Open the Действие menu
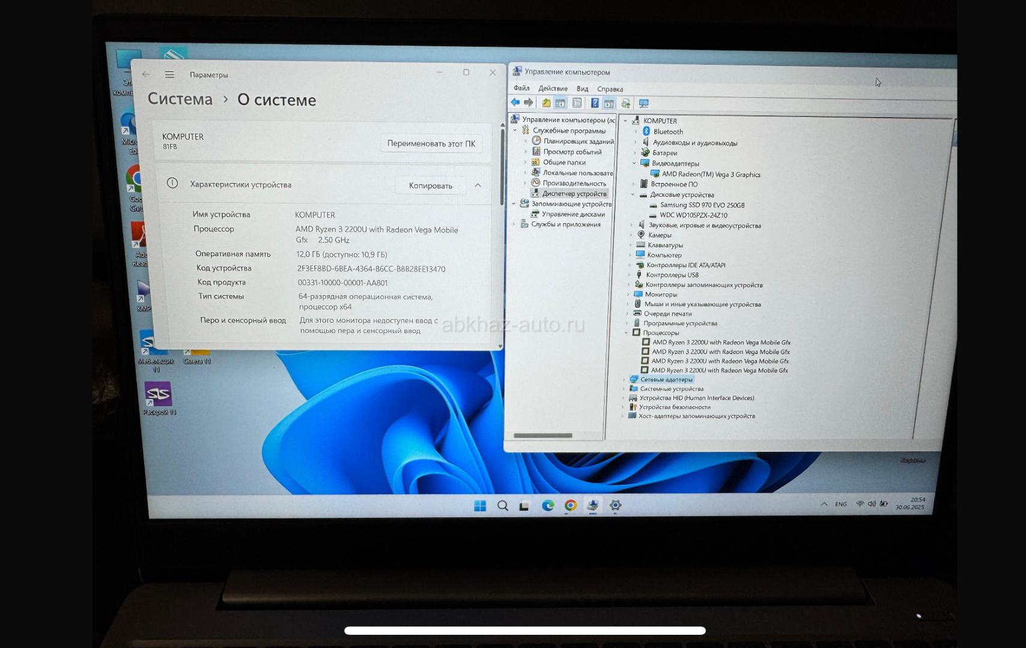 click(x=553, y=88)
